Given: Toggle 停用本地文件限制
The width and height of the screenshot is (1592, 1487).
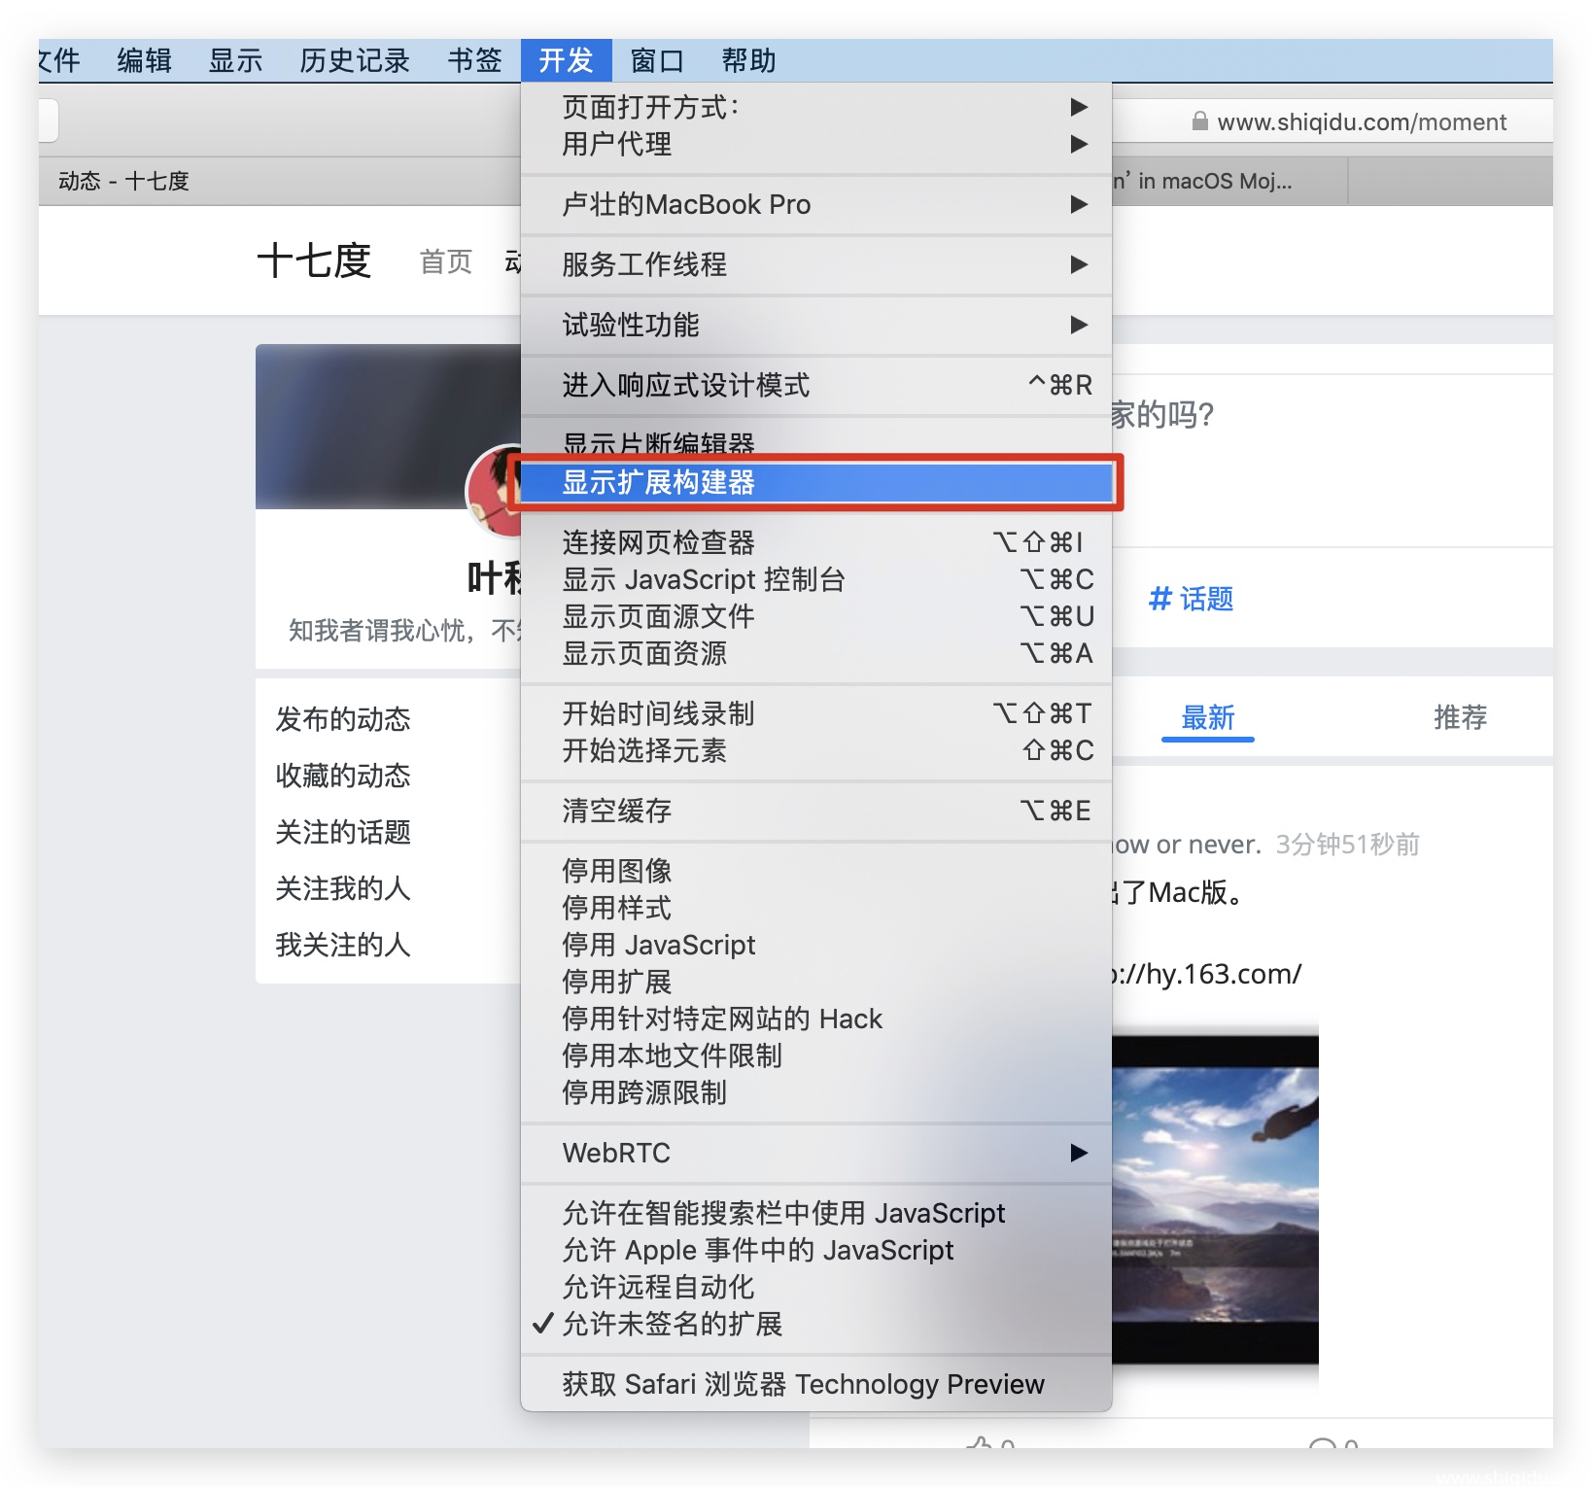Looking at the screenshot, I should coord(816,1055).
